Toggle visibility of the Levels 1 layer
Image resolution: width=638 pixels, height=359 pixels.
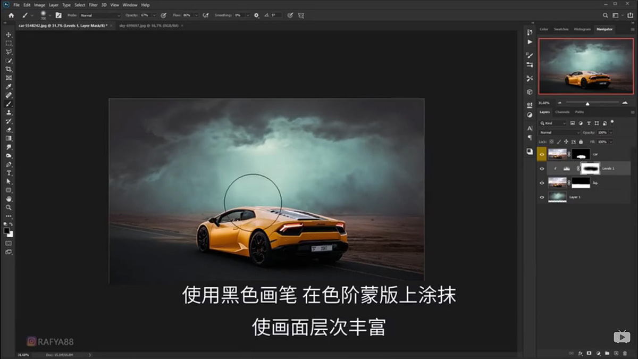click(542, 169)
